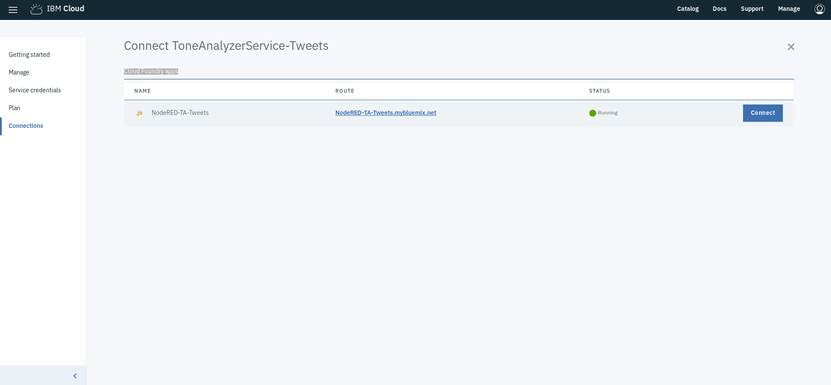Open the user profile avatar
831x385 pixels.
[819, 9]
